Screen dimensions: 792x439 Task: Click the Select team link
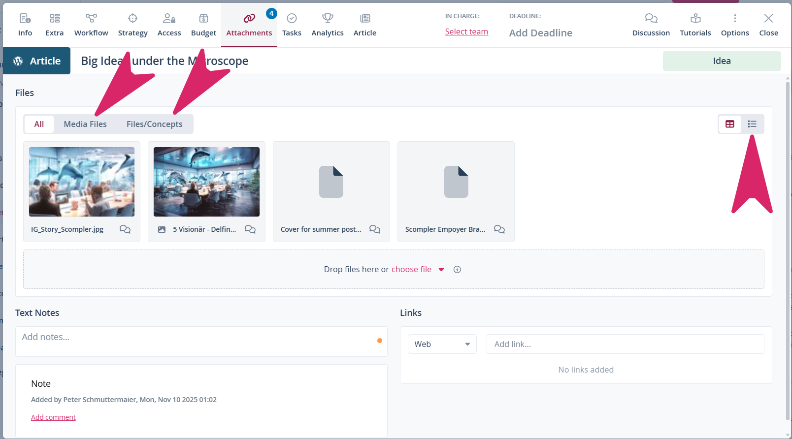point(466,31)
